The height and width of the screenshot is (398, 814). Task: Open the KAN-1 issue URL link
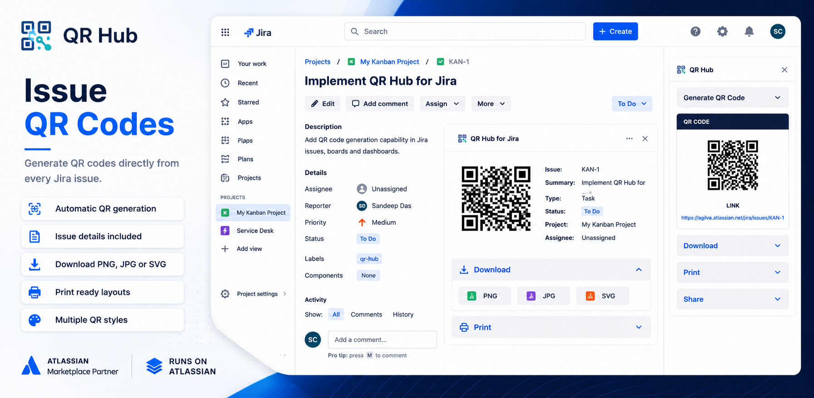(x=732, y=218)
